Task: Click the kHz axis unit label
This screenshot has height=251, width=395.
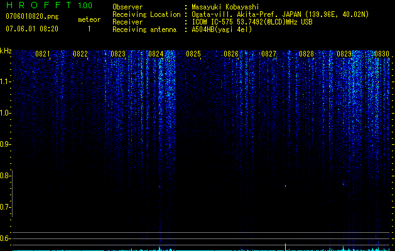Action: click(x=6, y=51)
